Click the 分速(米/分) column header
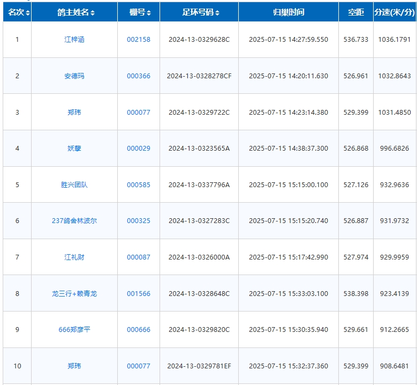 click(395, 12)
